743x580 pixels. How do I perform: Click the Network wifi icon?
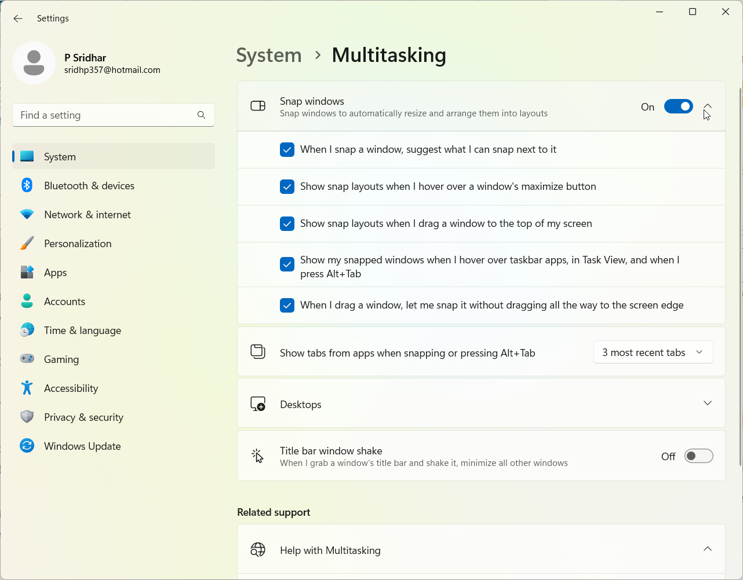coord(27,214)
